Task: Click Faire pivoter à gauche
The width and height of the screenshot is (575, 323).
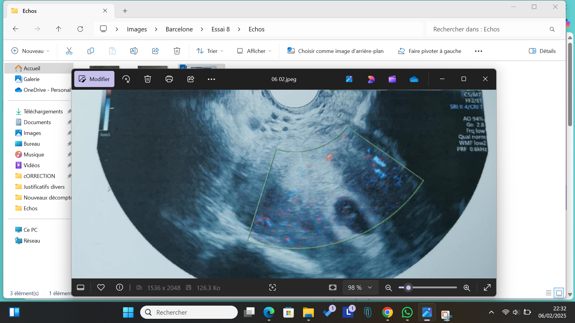Action: [430, 51]
